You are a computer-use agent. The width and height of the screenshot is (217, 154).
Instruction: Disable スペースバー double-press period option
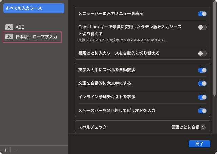202,111
